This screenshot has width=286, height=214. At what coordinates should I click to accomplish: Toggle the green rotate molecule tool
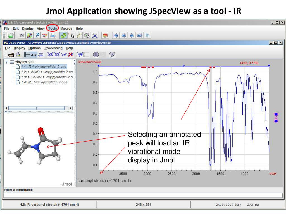(63, 35)
